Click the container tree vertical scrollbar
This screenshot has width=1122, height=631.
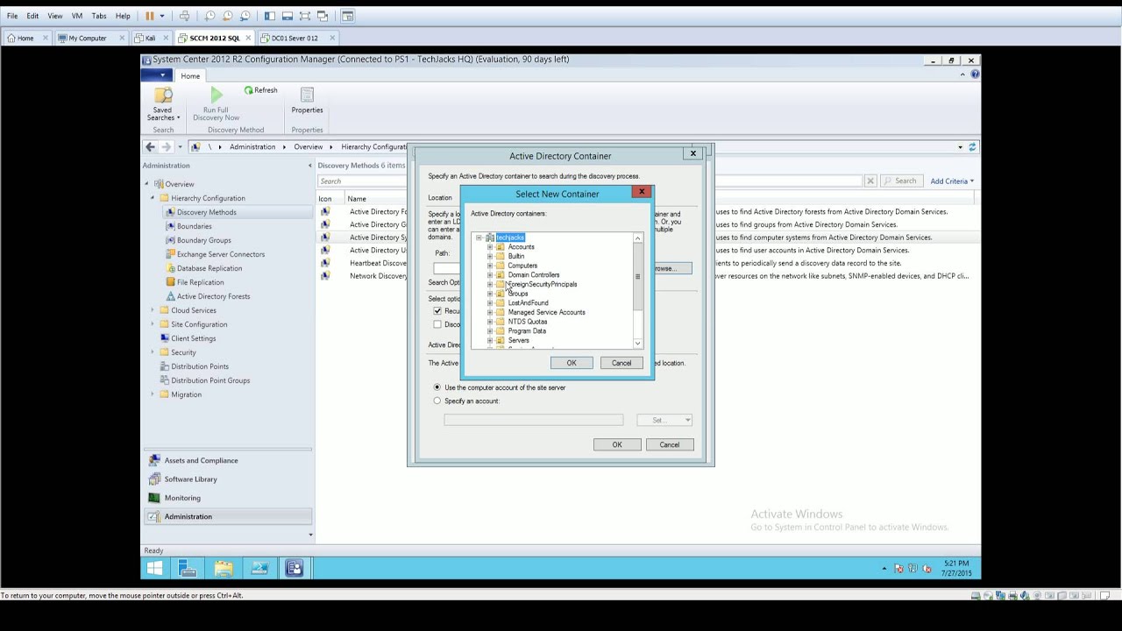637,277
